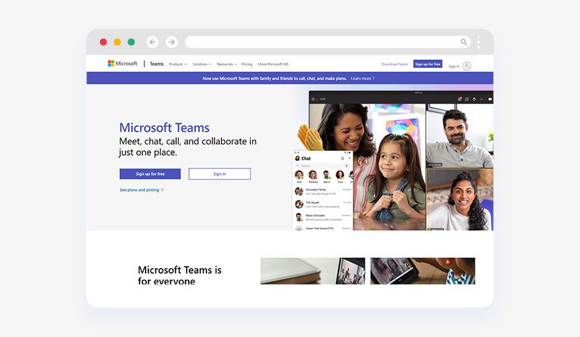This screenshot has width=580, height=337.
Task: Open the Teams product link
Action: click(x=156, y=64)
